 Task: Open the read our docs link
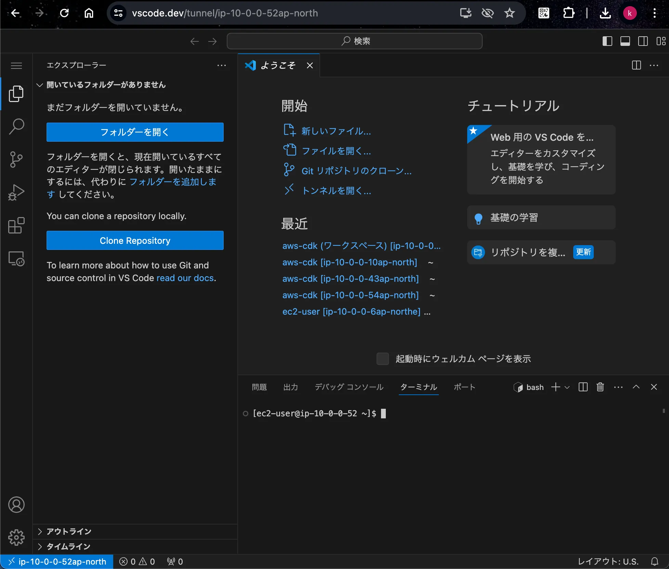(185, 278)
